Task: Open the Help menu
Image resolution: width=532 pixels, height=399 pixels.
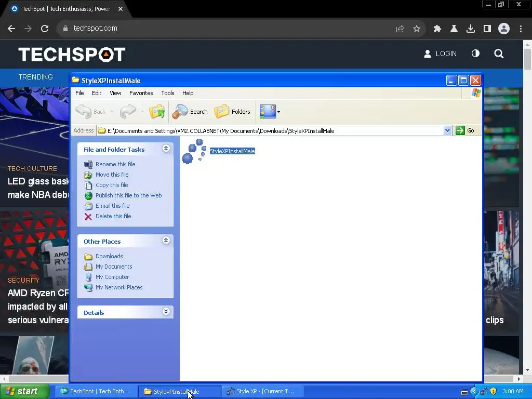Action: click(188, 93)
